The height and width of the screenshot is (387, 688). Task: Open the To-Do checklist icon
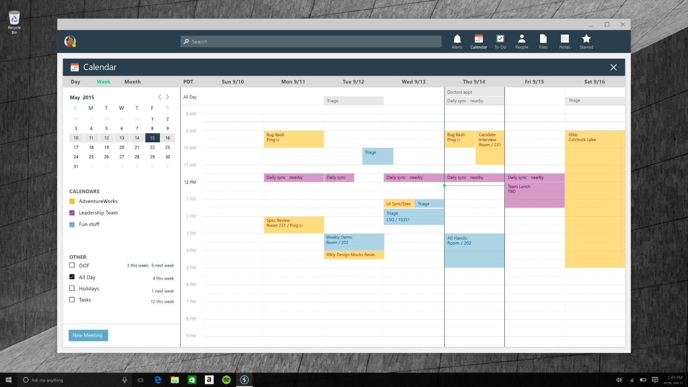500,41
